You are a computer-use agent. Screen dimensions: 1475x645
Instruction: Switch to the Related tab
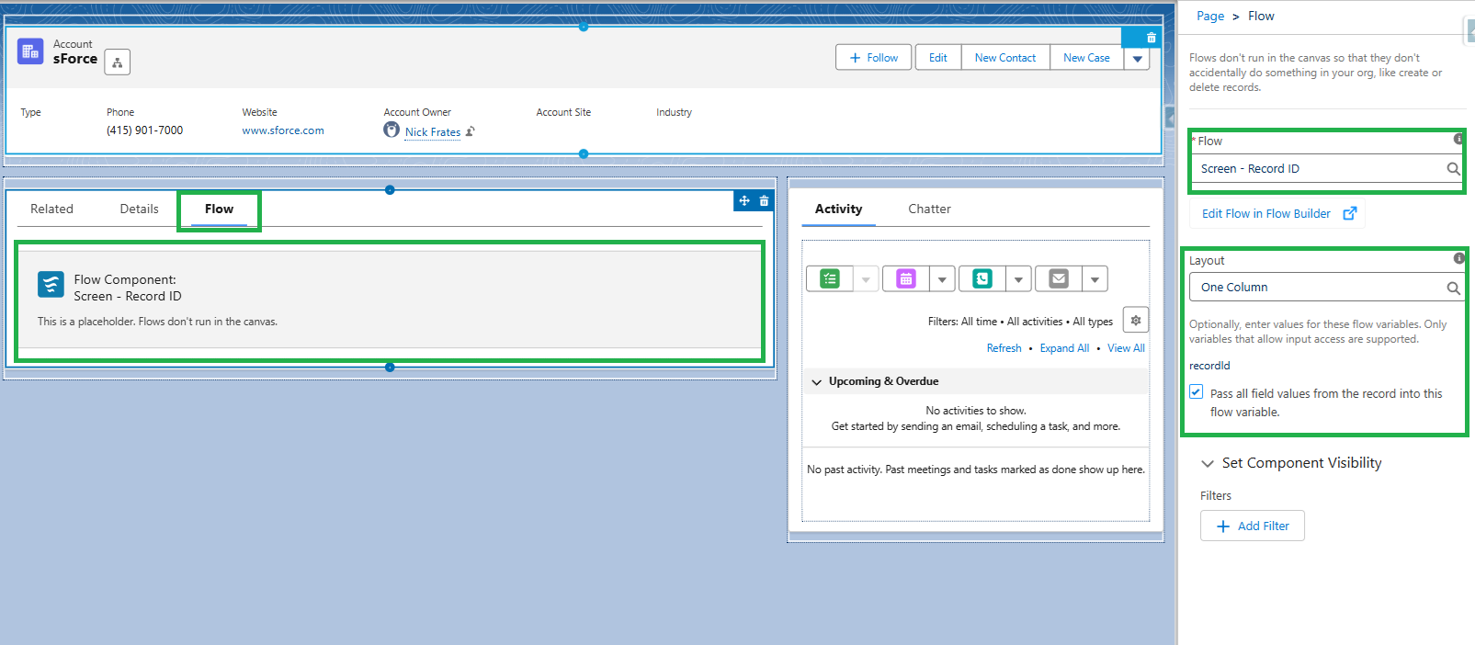51,209
